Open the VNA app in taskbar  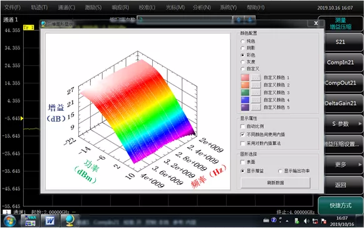coord(30,220)
